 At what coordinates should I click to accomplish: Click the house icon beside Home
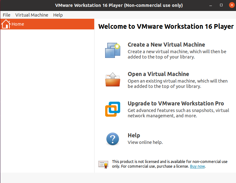pos(6,24)
